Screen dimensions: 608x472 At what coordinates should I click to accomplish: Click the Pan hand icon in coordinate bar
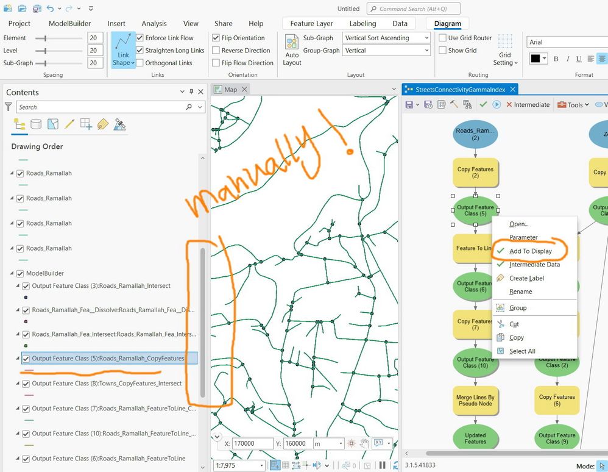click(x=364, y=443)
